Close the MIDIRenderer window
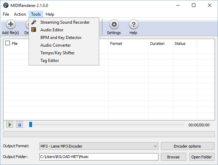This screenshot has height=165, width=218. 210,6
